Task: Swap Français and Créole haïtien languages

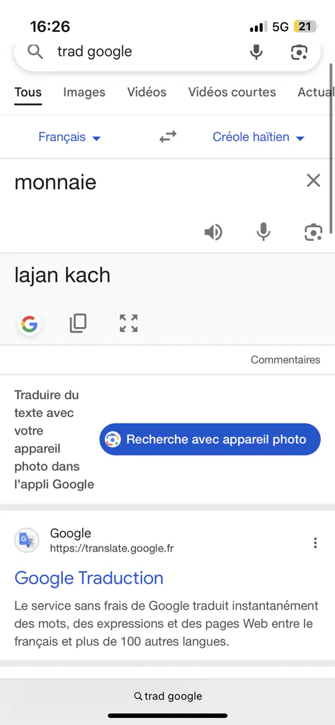Action: point(168,137)
